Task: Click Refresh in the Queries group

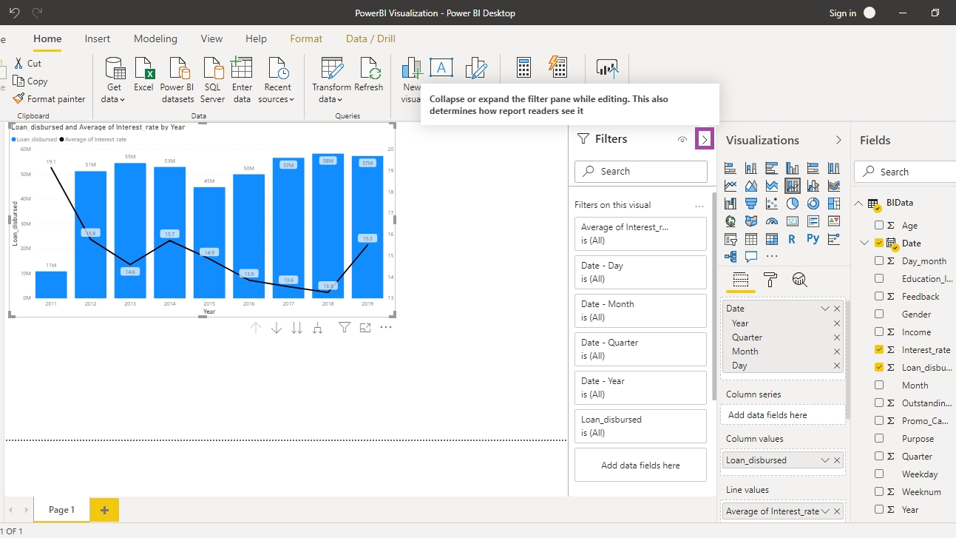Action: (368, 78)
